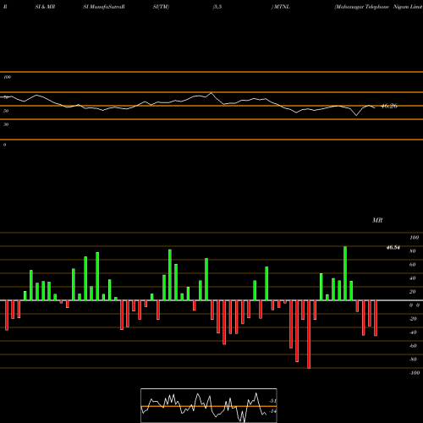Click the 100 label on RSI panel axis
This screenshot has width=423, height=423.
point(7,77)
